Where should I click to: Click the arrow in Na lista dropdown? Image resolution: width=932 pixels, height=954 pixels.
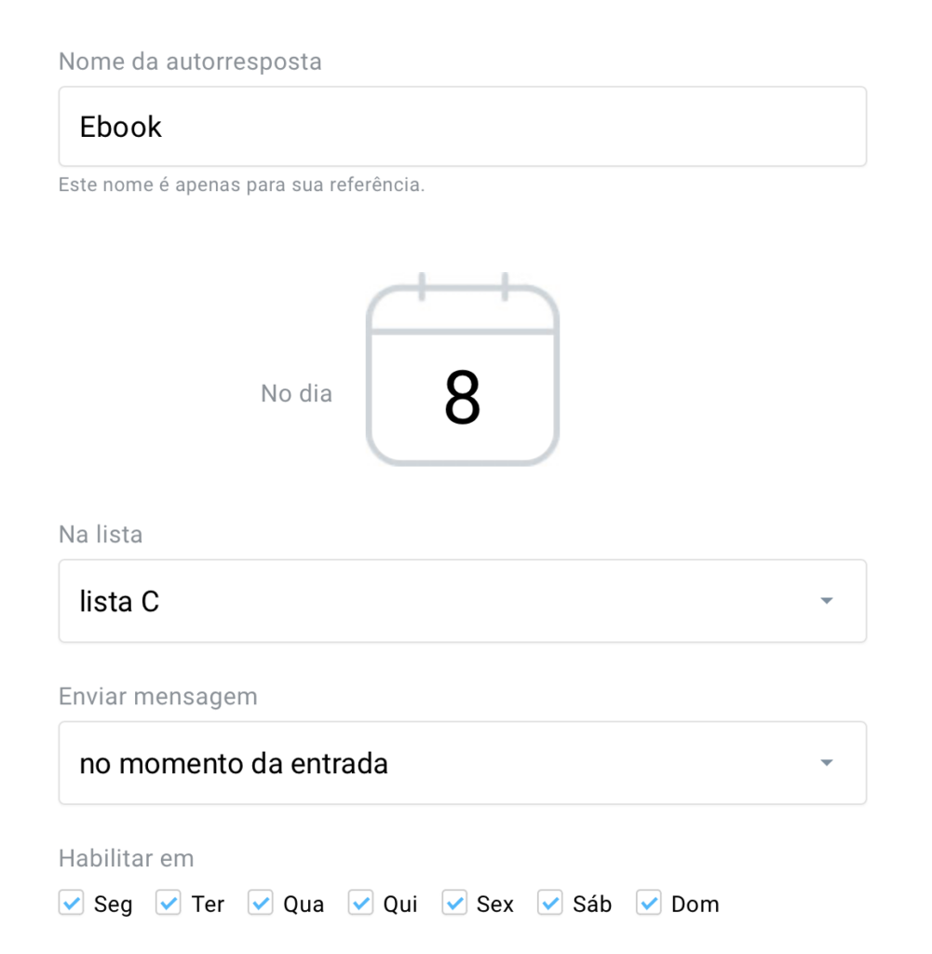(826, 601)
